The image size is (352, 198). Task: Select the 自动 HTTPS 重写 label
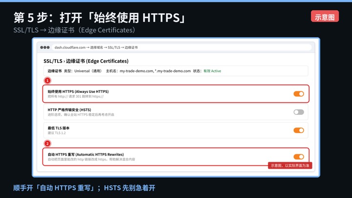point(86,154)
